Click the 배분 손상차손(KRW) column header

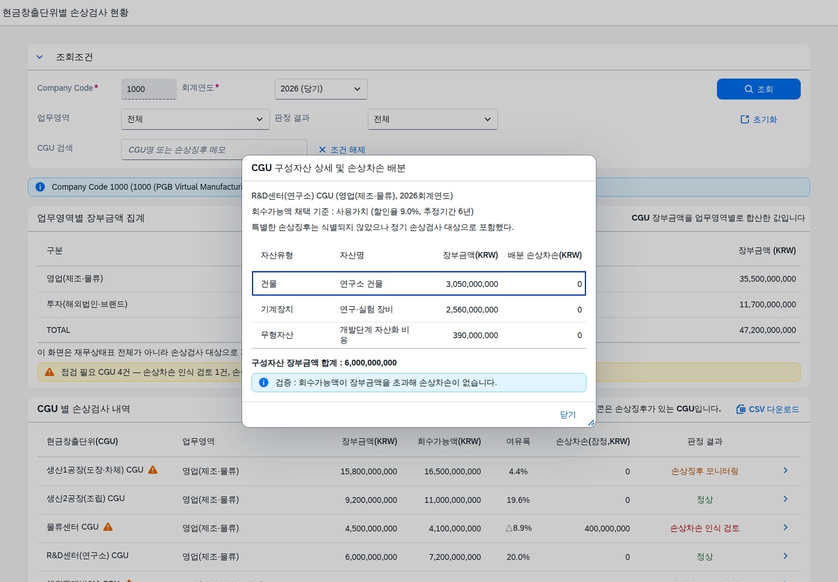pos(544,255)
